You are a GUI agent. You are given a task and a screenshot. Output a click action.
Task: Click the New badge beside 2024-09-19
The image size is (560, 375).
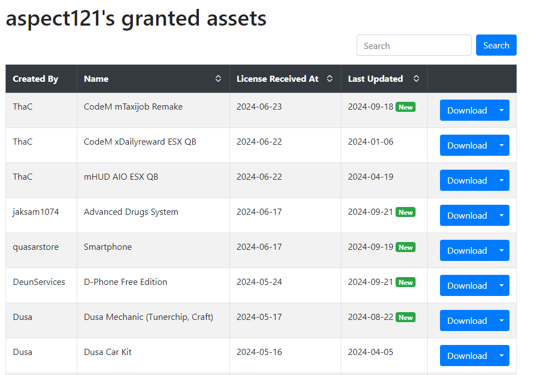[x=406, y=247]
